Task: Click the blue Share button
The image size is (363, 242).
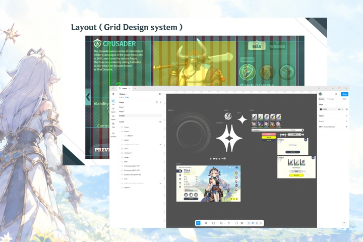Action: click(x=344, y=94)
